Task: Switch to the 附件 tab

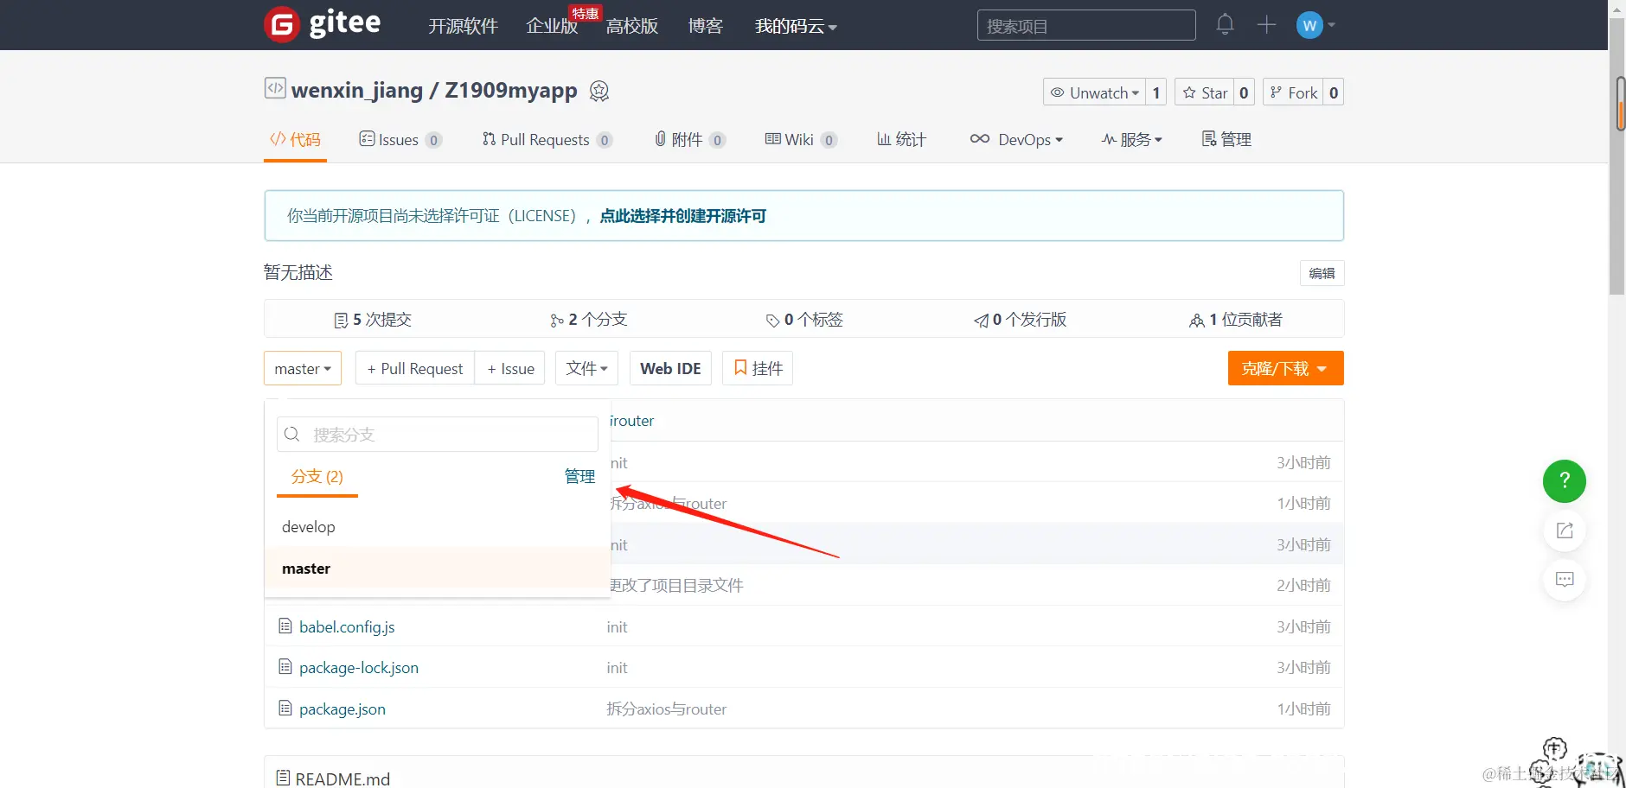Action: point(690,140)
